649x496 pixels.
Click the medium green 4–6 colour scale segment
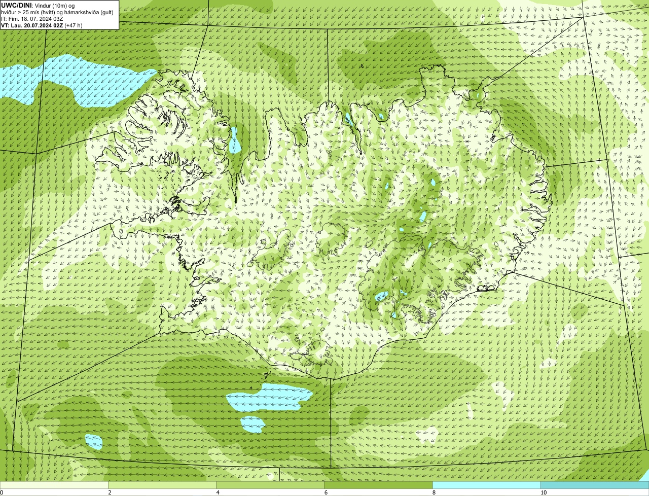[270, 485]
